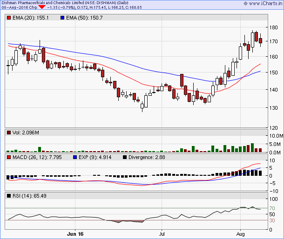Click the 130 price axis label
The width and height of the screenshot is (284, 239).
(273, 108)
